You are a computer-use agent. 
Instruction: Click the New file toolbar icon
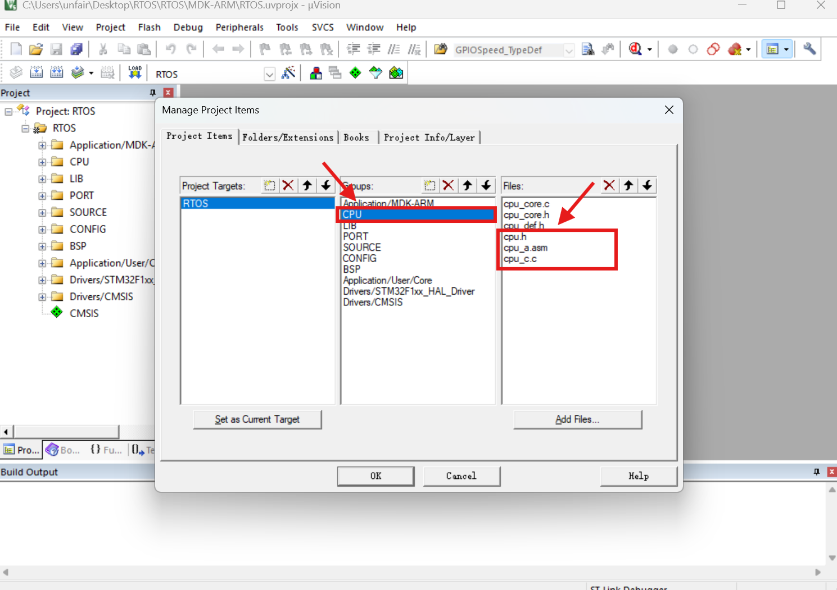[x=16, y=49]
